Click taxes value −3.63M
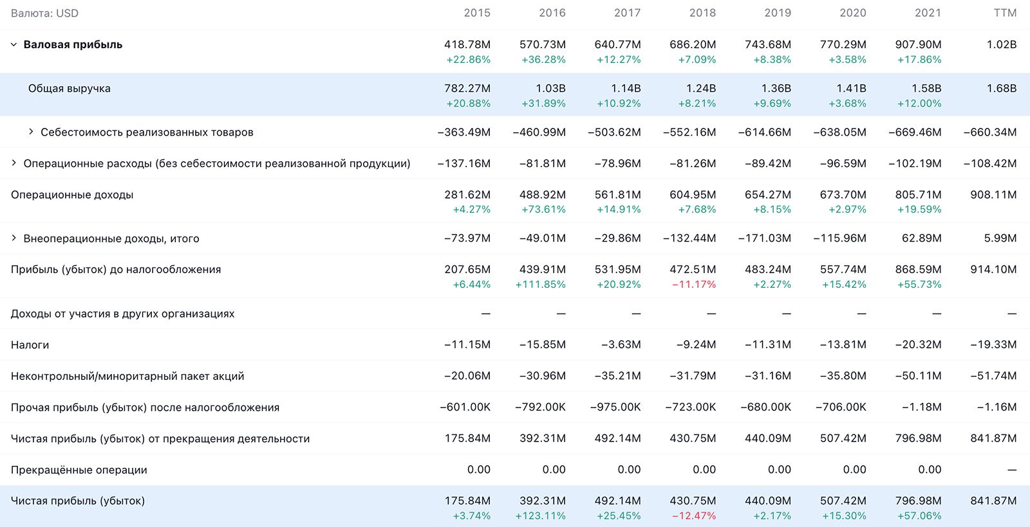The image size is (1030, 527). tap(621, 345)
